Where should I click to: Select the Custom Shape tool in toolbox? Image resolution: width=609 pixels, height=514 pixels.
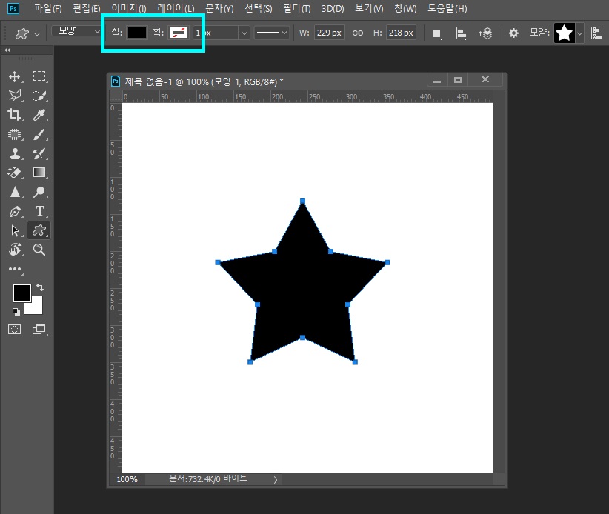click(39, 230)
